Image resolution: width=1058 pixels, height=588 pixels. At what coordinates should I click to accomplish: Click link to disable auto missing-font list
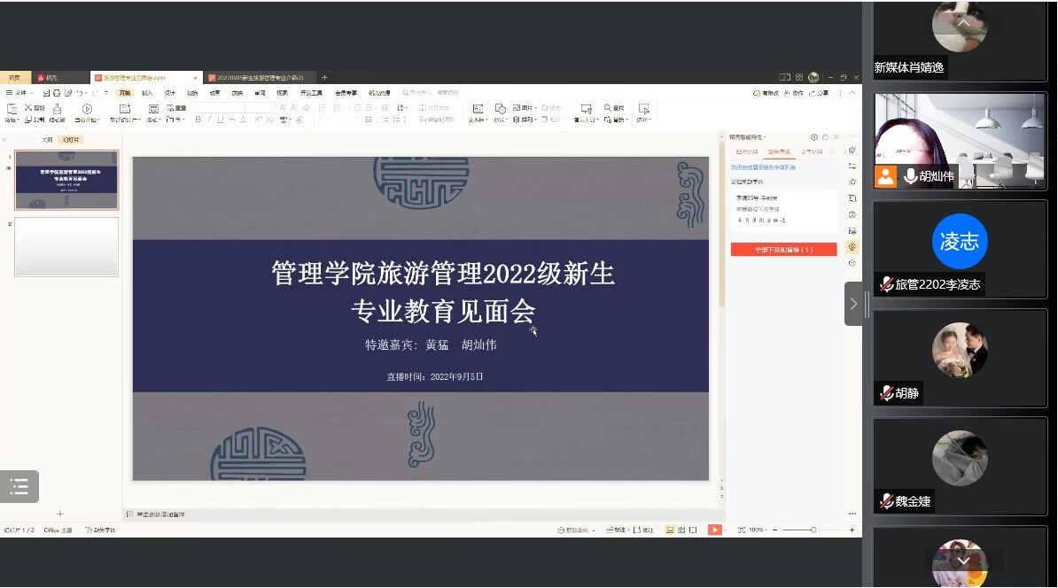point(763,167)
